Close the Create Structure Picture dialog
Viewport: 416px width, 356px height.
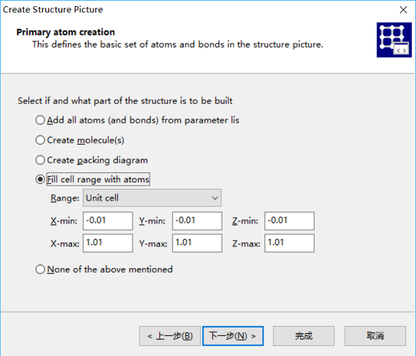pos(404,10)
